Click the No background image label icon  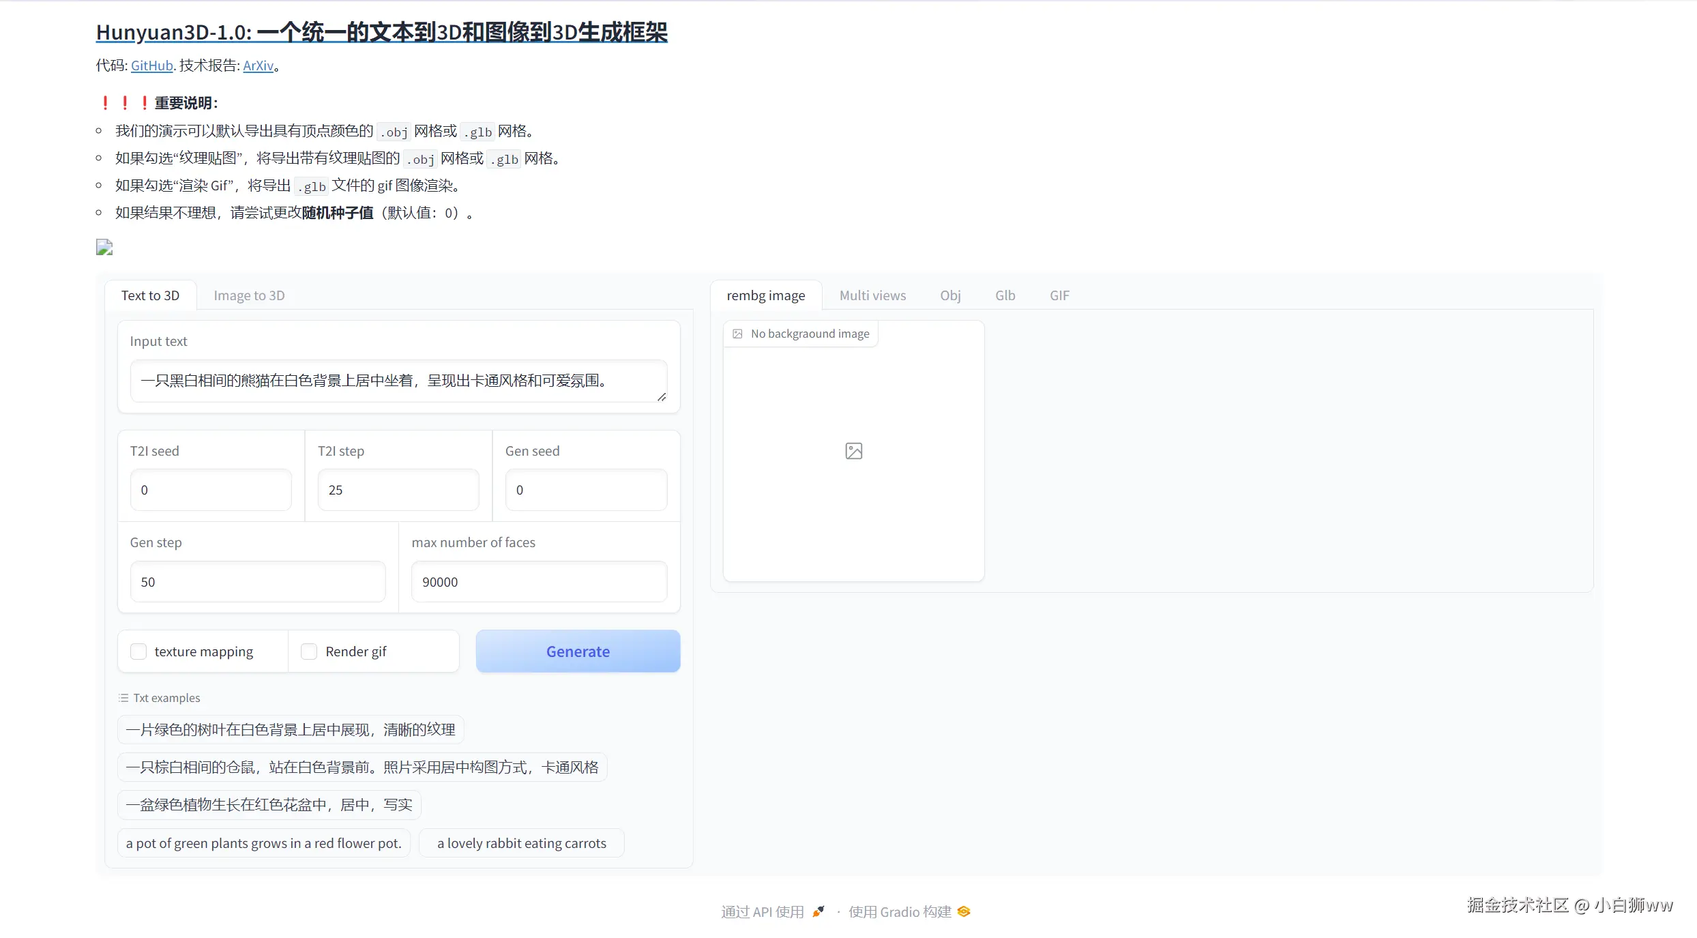coord(737,334)
